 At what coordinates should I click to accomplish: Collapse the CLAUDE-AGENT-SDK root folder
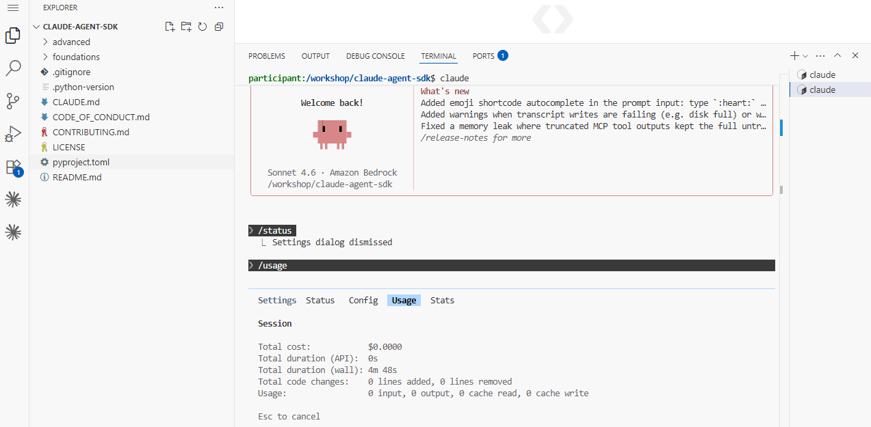coord(36,27)
